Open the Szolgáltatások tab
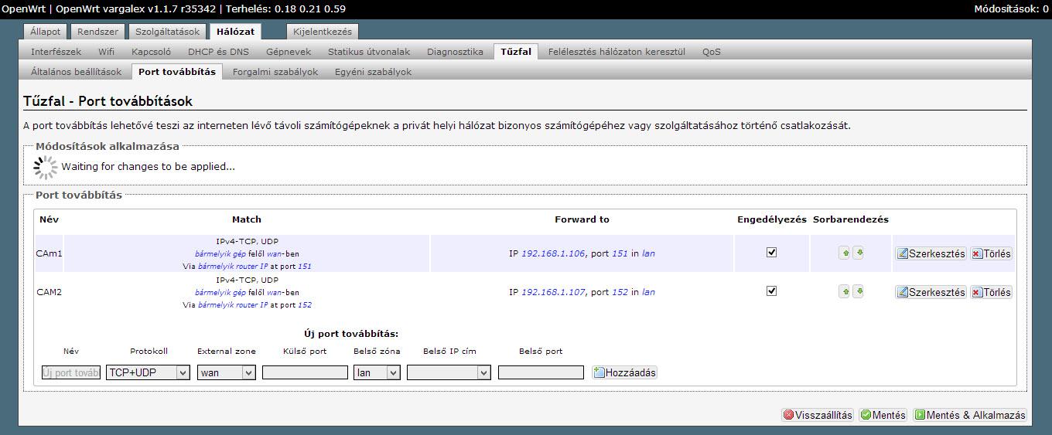This screenshot has height=435, width=1052. click(x=167, y=32)
